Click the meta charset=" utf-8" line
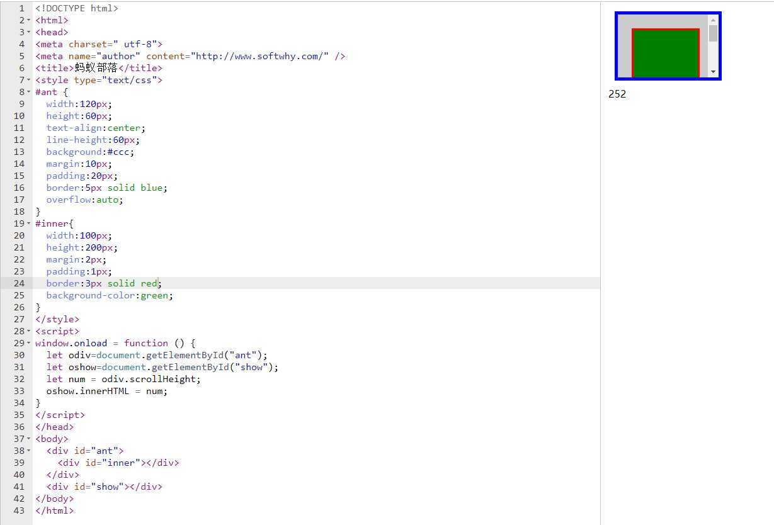 99,44
